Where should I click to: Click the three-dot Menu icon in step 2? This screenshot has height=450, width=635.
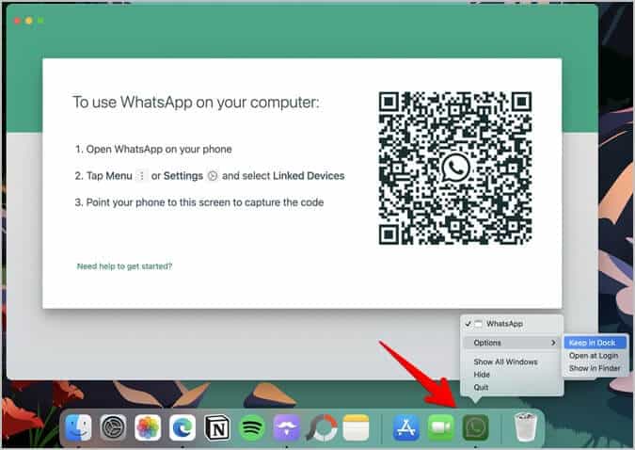142,176
